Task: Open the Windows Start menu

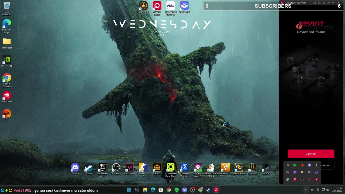Action: point(129,190)
